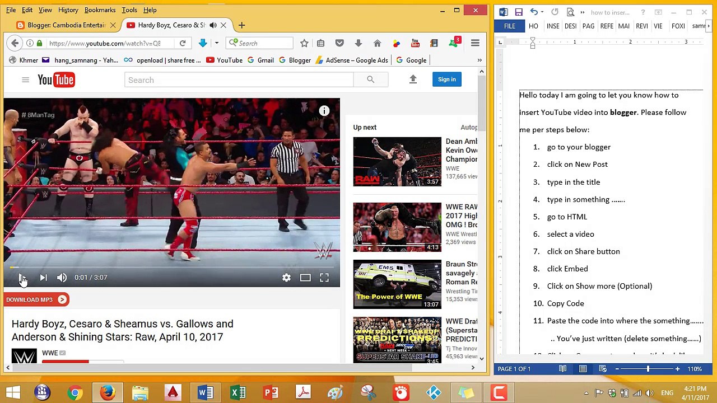The width and height of the screenshot is (717, 403).
Task: Open the Pocket icon in Firefox toolbar
Action: (x=339, y=43)
